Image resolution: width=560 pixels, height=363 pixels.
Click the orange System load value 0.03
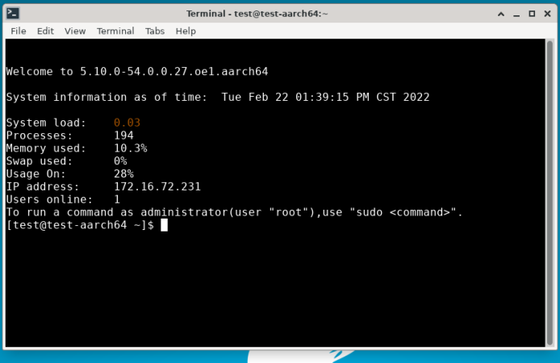pyautogui.click(x=127, y=123)
